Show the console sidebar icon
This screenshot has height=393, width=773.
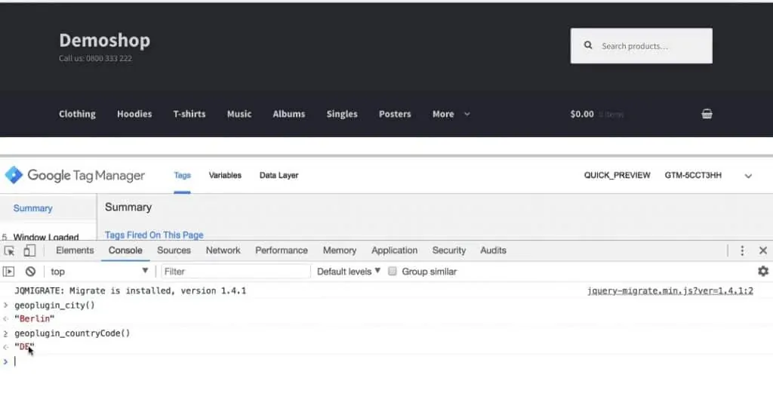pyautogui.click(x=9, y=272)
